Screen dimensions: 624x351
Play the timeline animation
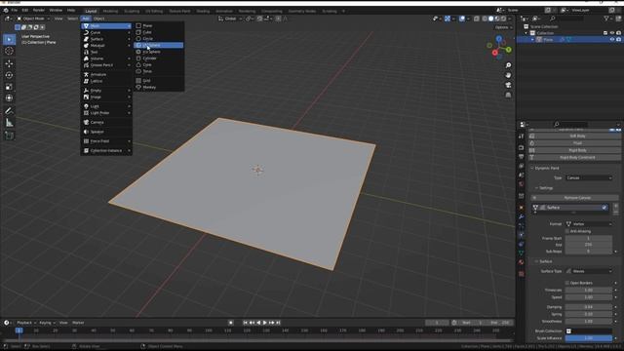point(265,323)
